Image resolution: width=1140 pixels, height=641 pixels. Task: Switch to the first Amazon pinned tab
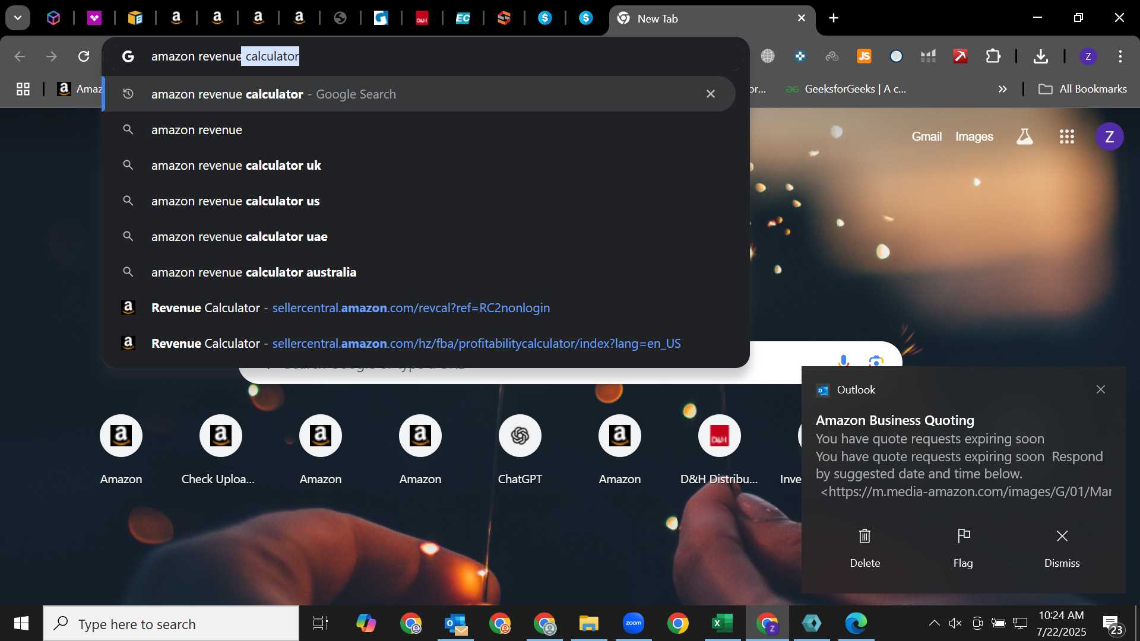tap(176, 18)
